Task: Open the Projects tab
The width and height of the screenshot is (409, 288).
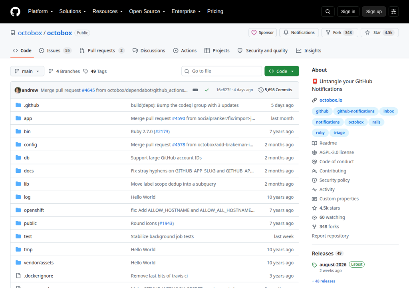Action: (x=217, y=51)
